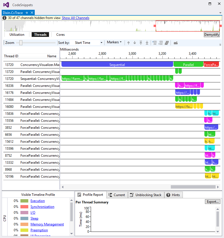
Task: Switch to the Threads view
Action: pos(40,35)
